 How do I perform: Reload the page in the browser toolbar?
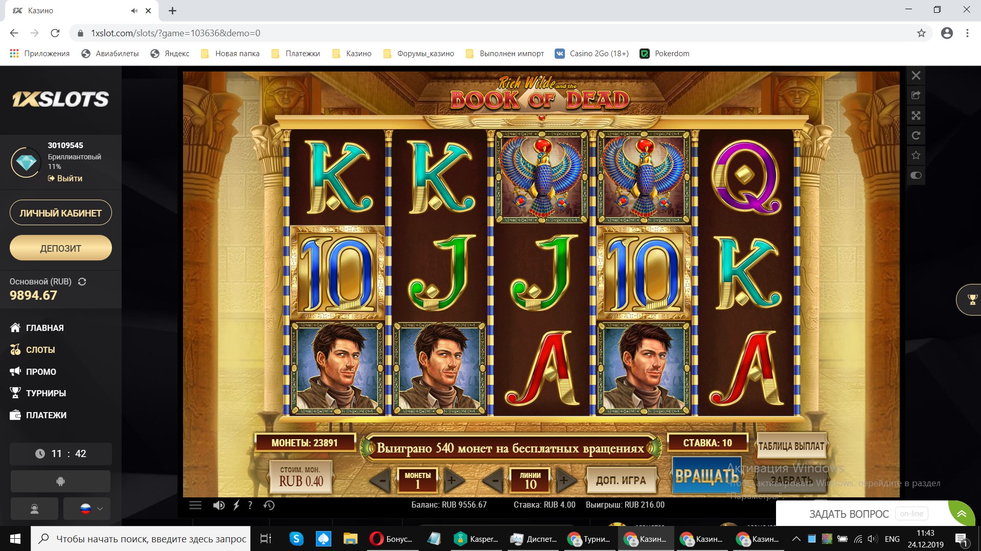click(55, 33)
